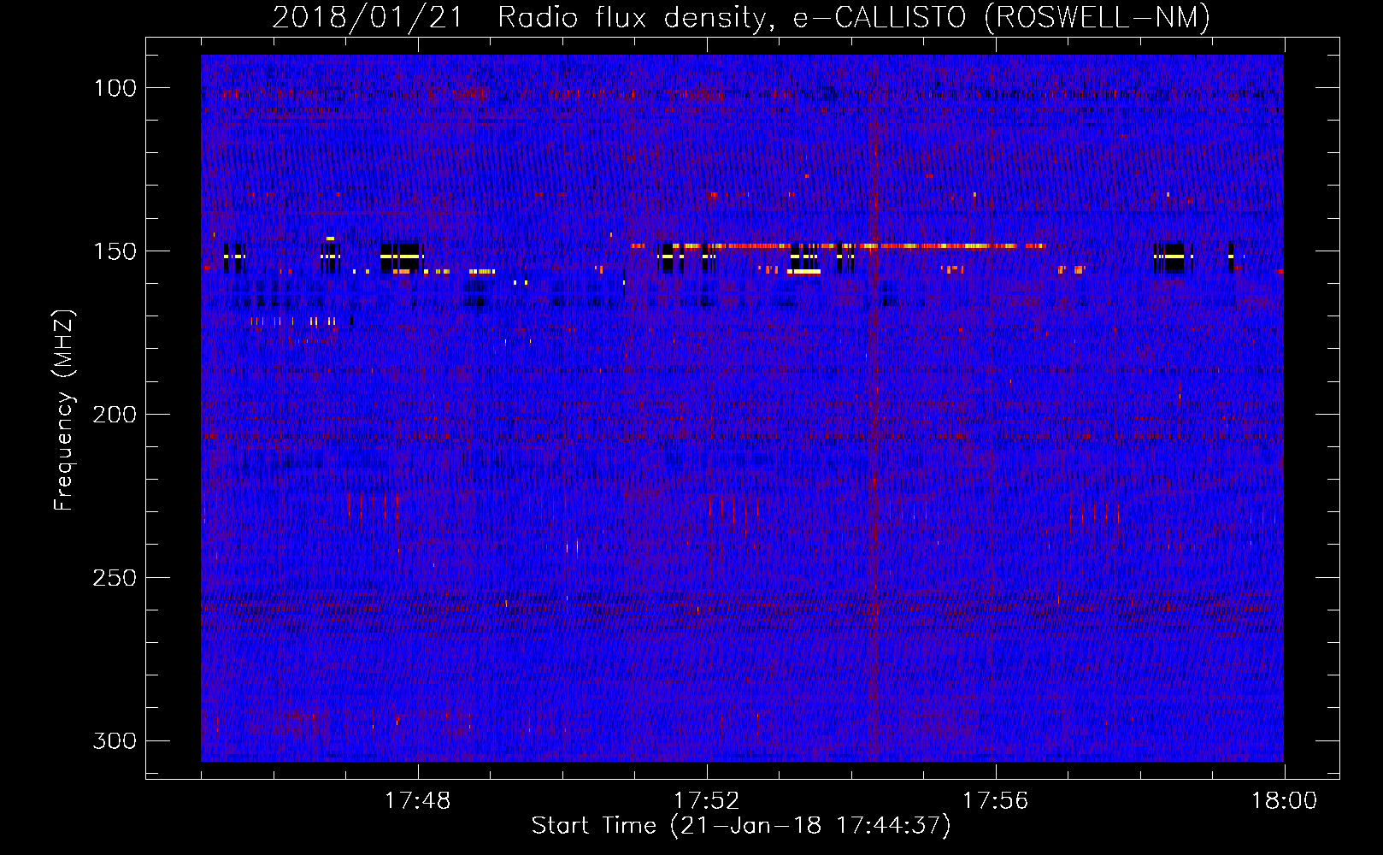Image resolution: width=1383 pixels, height=855 pixels.
Task: Click the 17:48 time tick label
Action: point(417,801)
